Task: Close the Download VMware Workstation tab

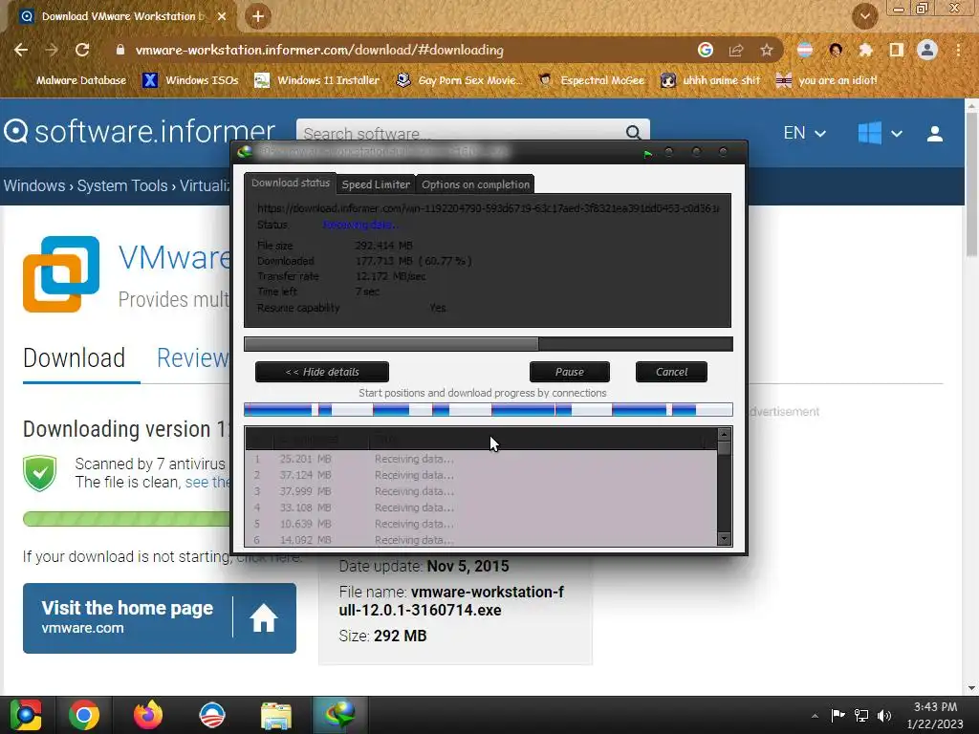Action: 222,16
